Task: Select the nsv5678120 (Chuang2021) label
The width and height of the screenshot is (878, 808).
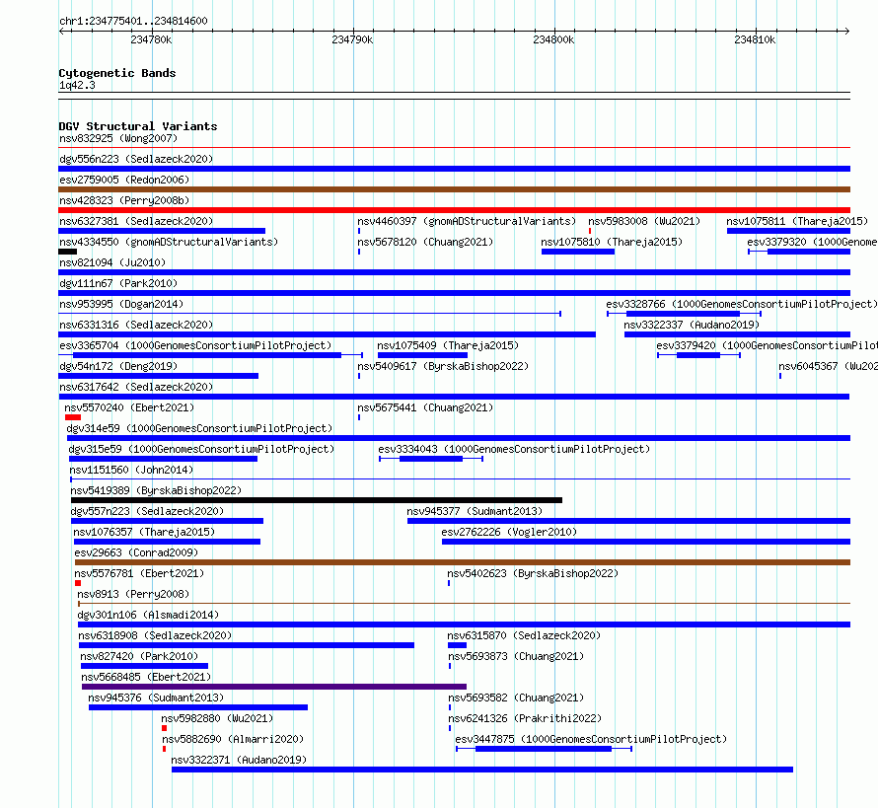Action: [x=425, y=242]
